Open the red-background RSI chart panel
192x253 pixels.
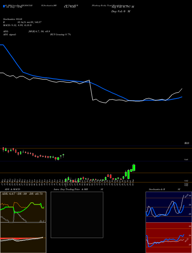tap(169, 238)
